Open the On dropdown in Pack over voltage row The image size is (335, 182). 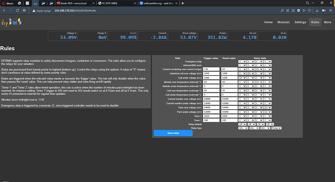pyautogui.click(x=268, y=108)
